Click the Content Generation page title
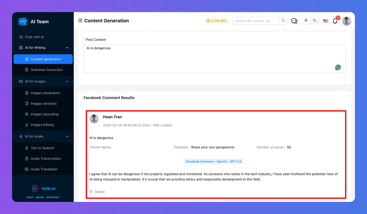The height and width of the screenshot is (214, 367). (x=107, y=21)
